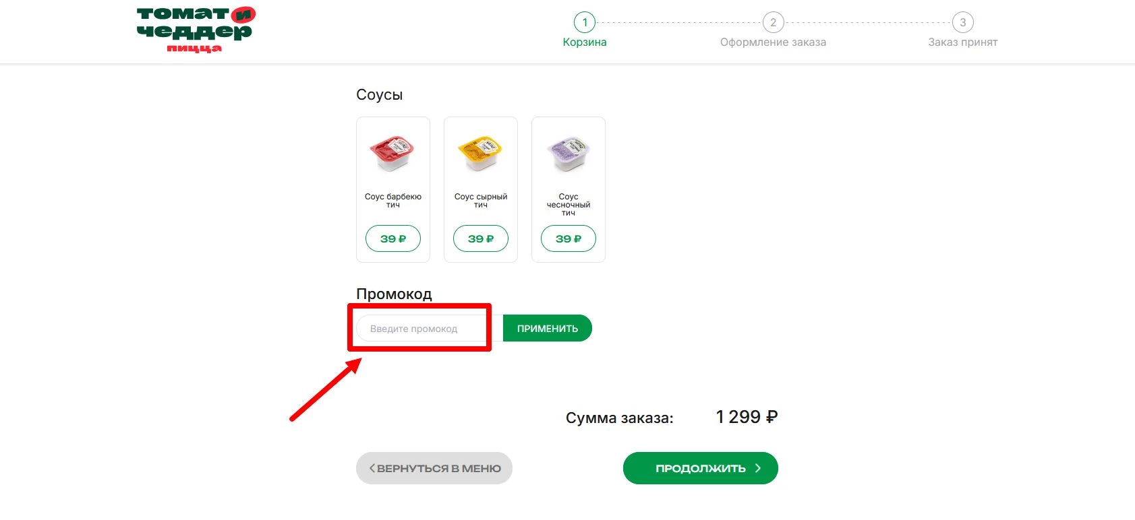Select the Соус чесночный тич thumbnail
Screen dimensions: 1135x520
(568, 154)
